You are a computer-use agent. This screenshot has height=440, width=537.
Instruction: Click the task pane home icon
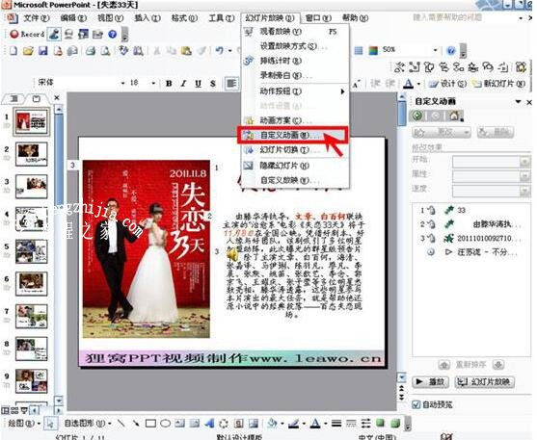pos(455,116)
